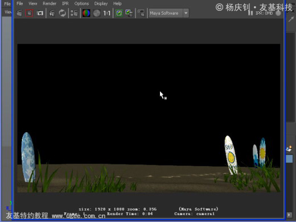The image size is (296, 222).
Task: Open the Maya Software renderer dropdown
Action: [168, 13]
